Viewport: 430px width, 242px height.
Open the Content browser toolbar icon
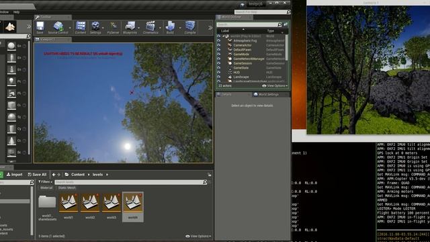click(x=81, y=26)
